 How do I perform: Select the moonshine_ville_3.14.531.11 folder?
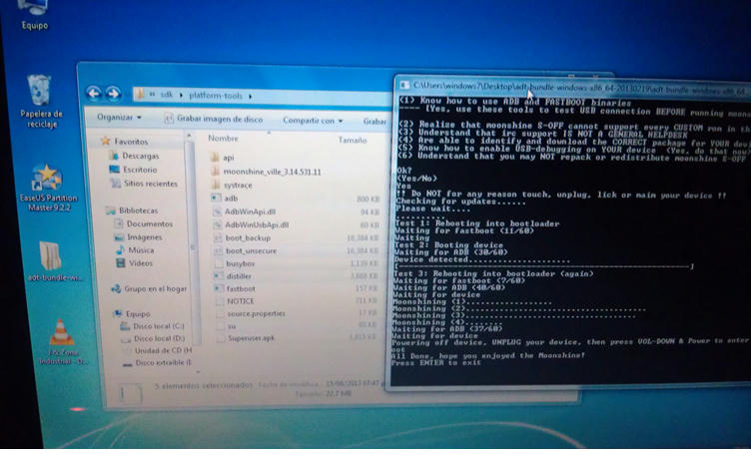[x=271, y=172]
